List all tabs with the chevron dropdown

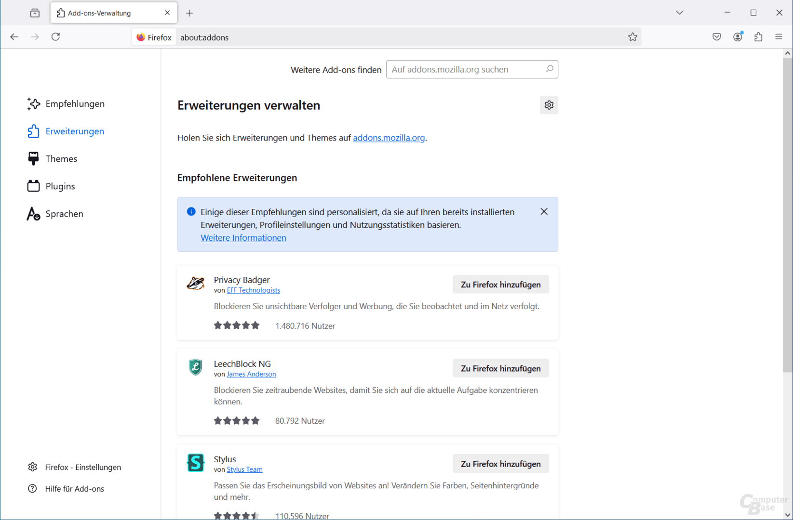click(x=679, y=13)
